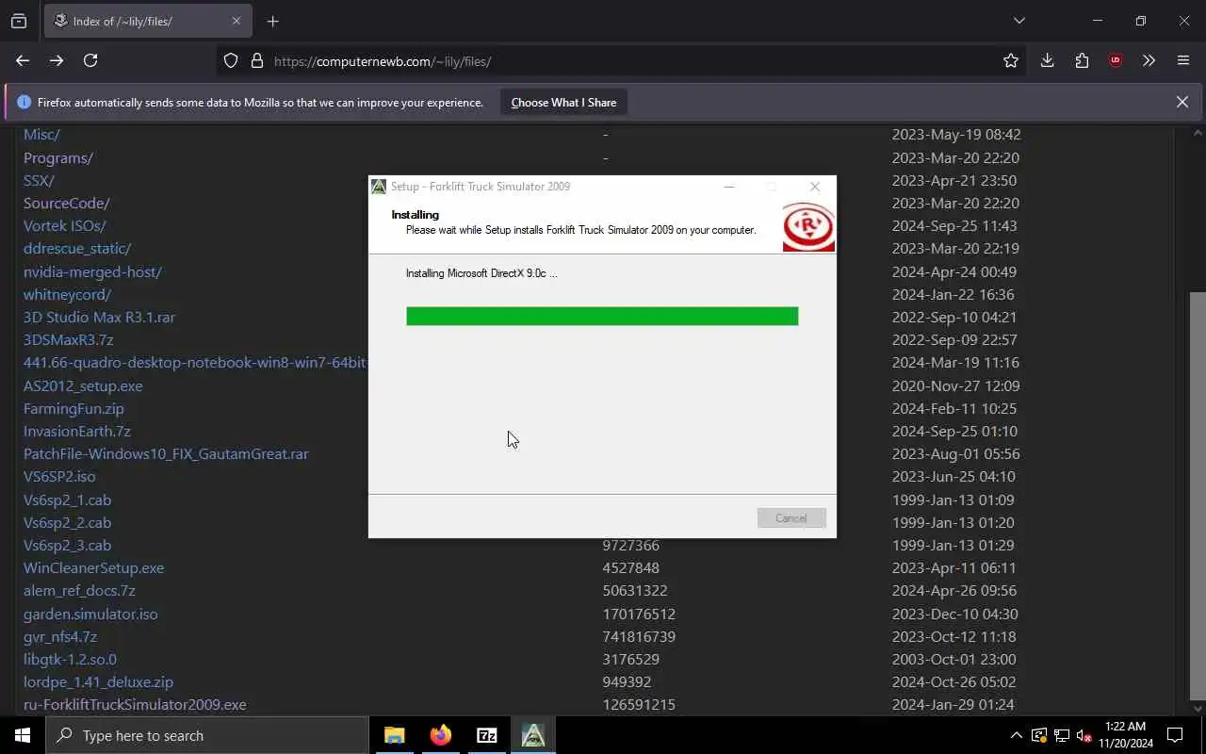Screen dimensions: 1206x754
Task: Reload the page with the refresh icon
Action: (x=90, y=60)
